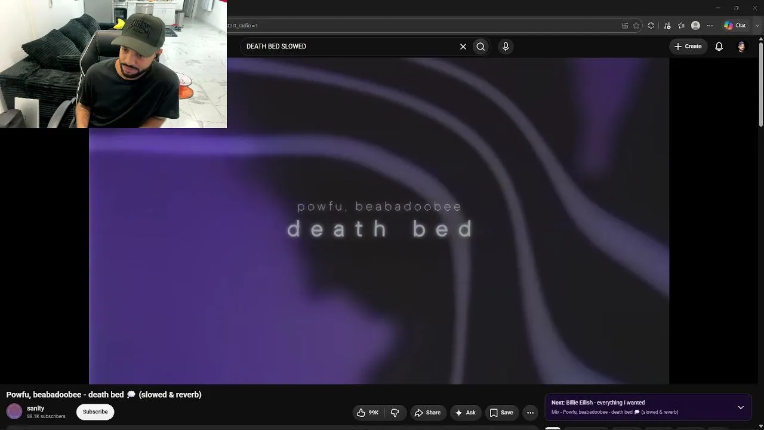Open the browser settings three-dot menu
The height and width of the screenshot is (430, 764).
[710, 26]
